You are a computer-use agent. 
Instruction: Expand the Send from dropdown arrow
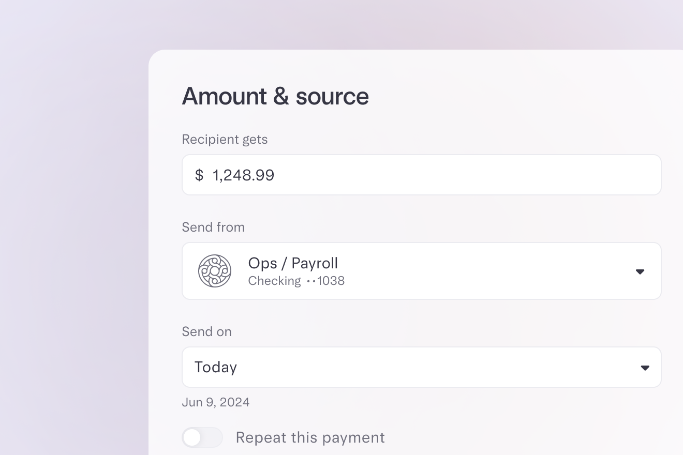640,271
